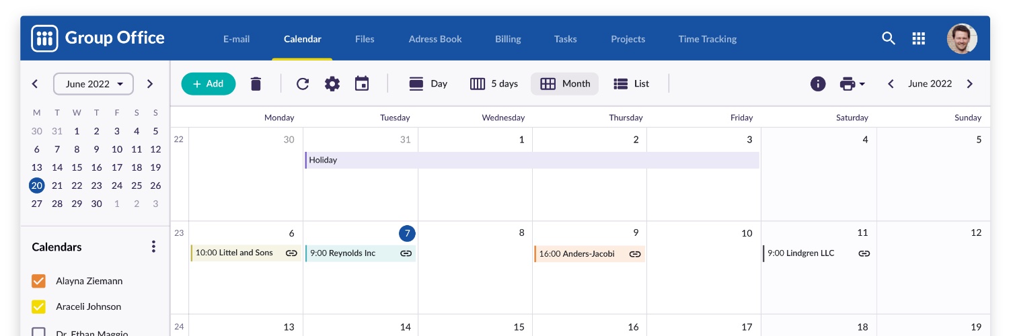Screen dimensions: 1009x336
Task: Go to previous month in toolbar
Action: pyautogui.click(x=891, y=84)
